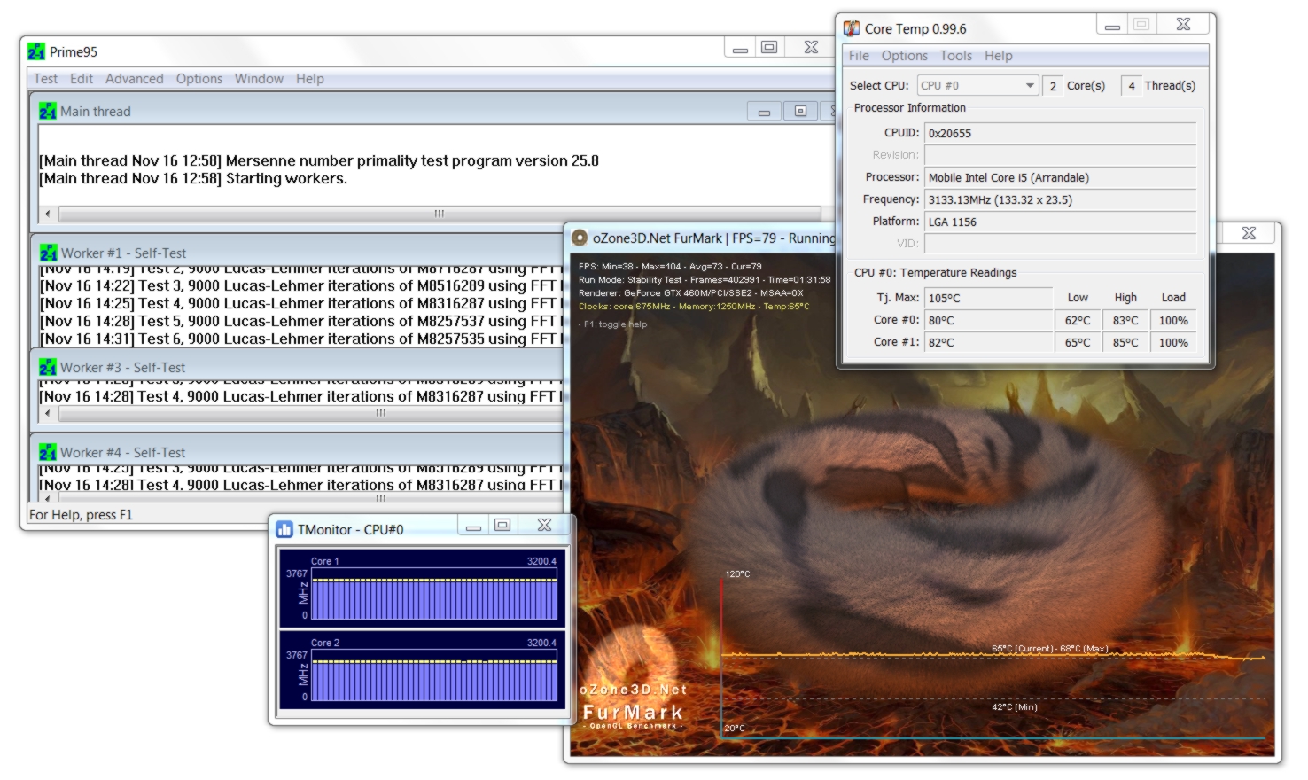
Task: Open Core Temp File menu
Action: (859, 56)
